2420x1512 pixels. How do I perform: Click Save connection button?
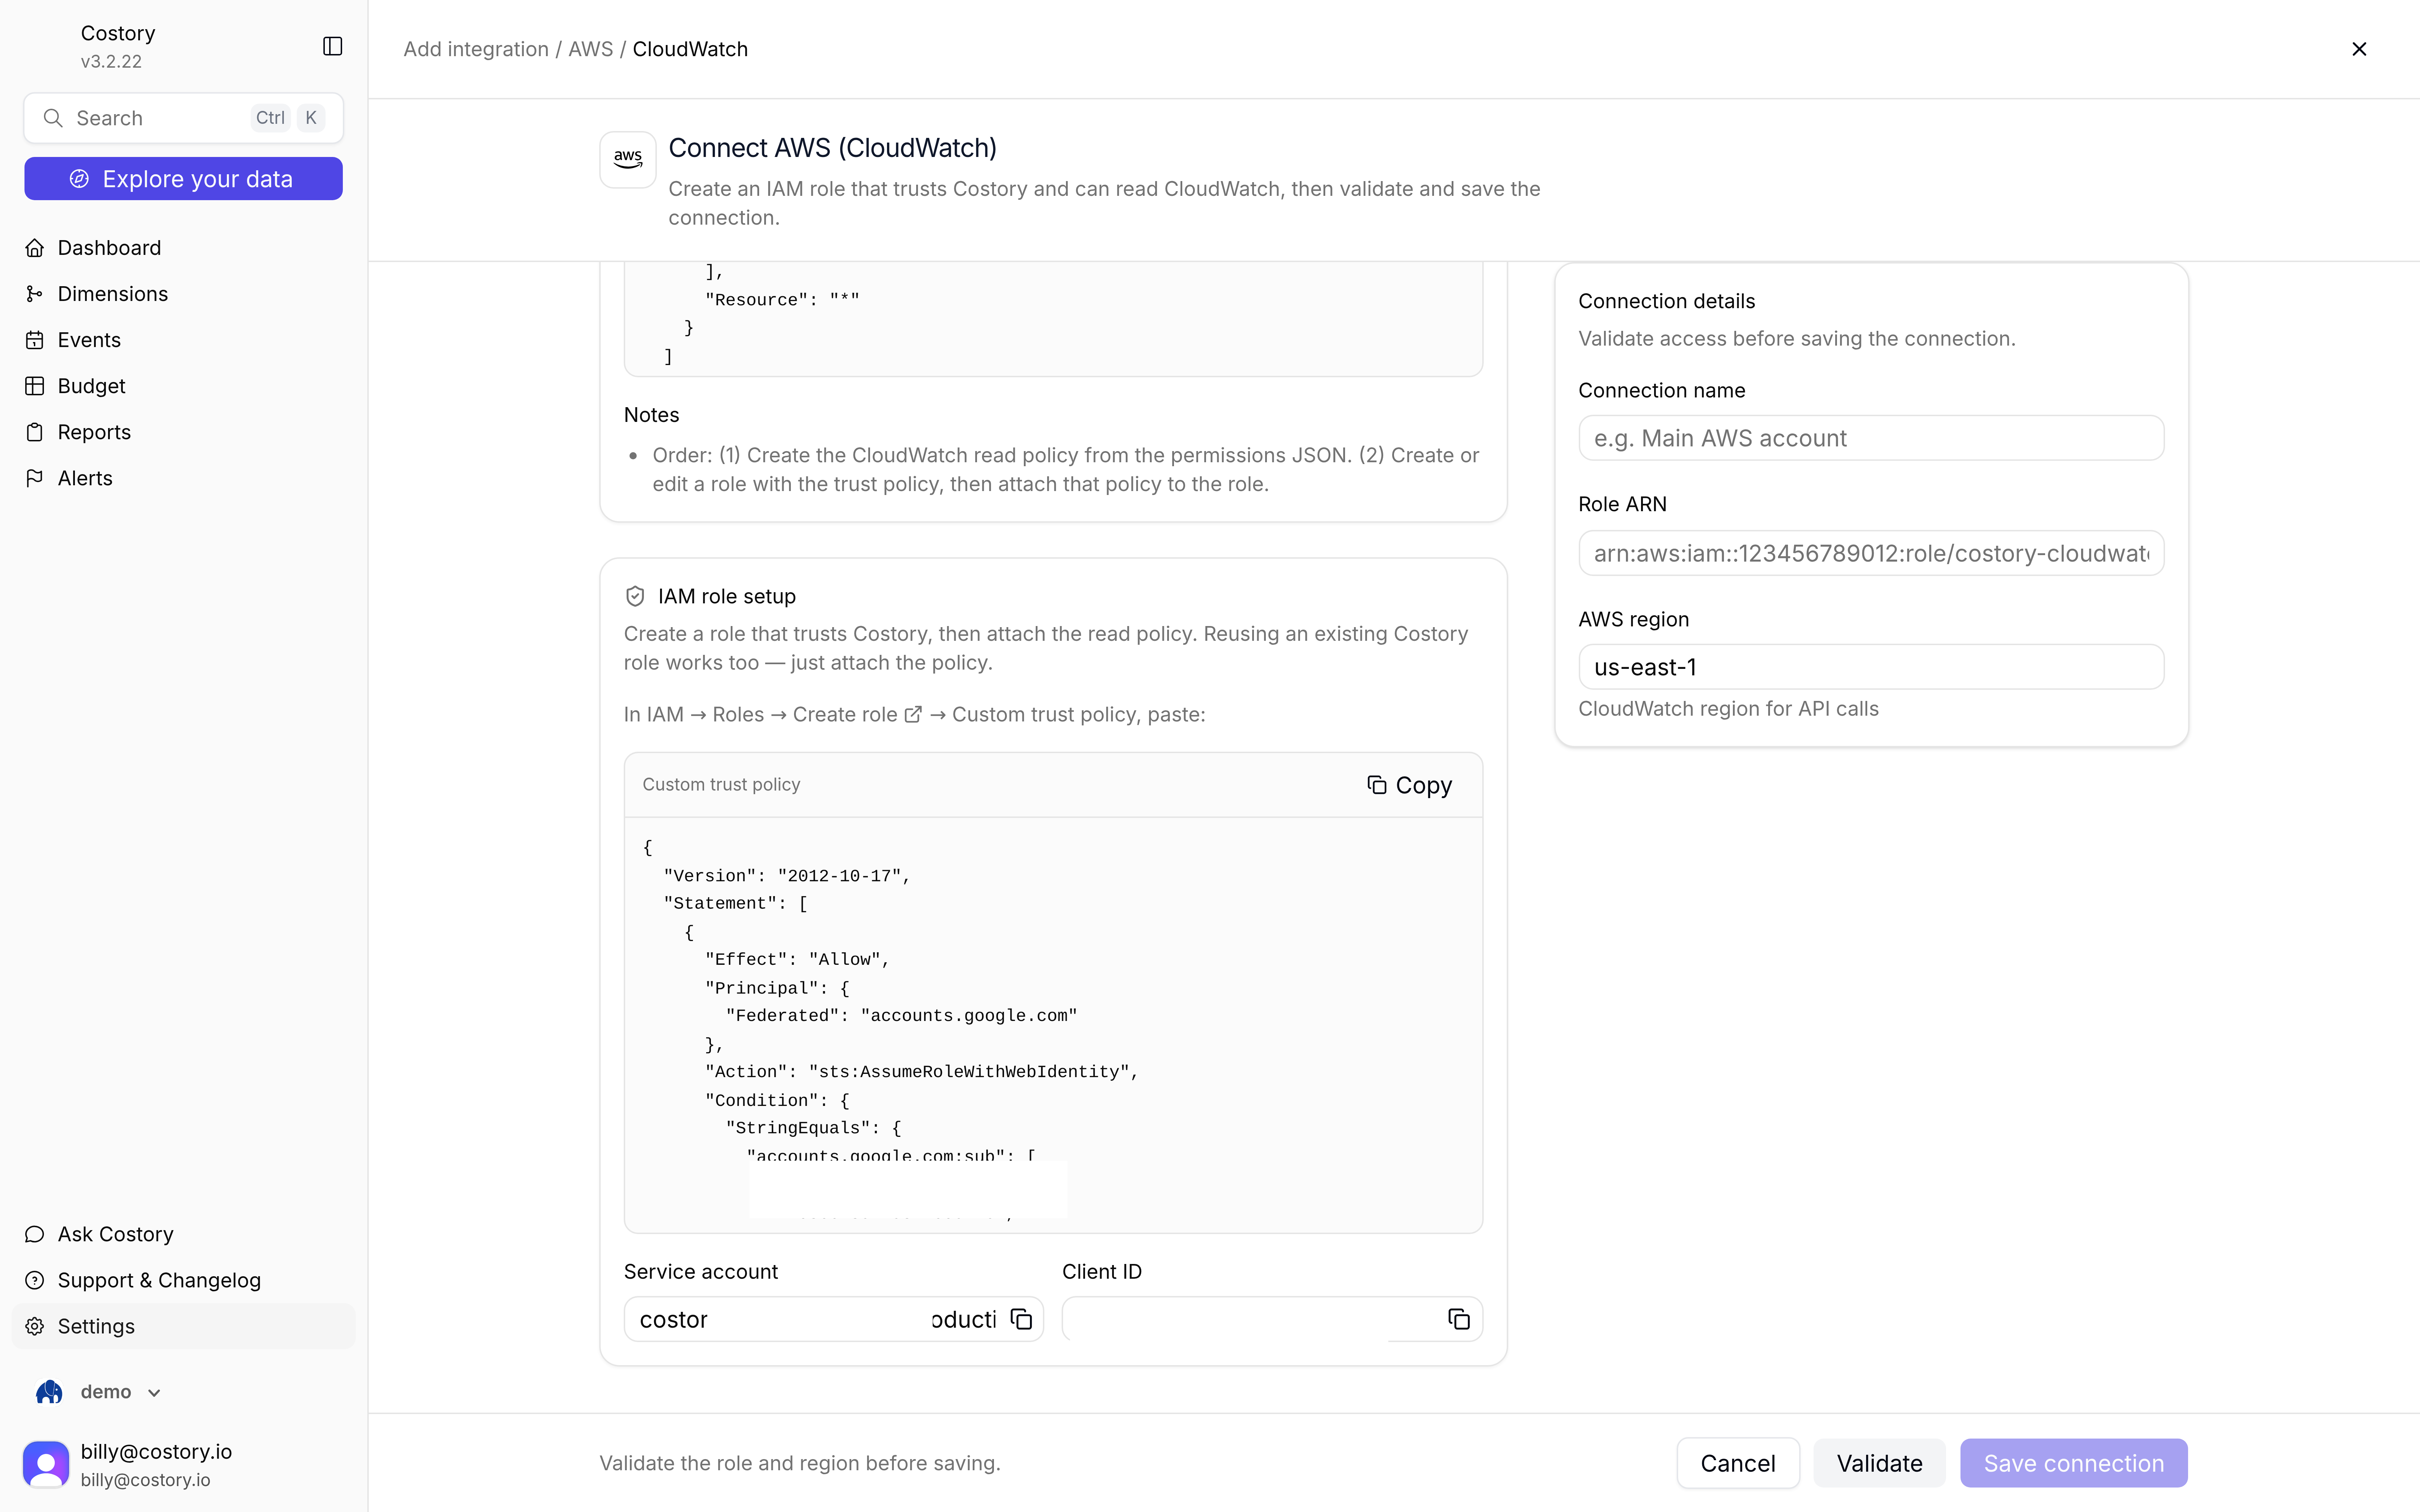point(2074,1463)
